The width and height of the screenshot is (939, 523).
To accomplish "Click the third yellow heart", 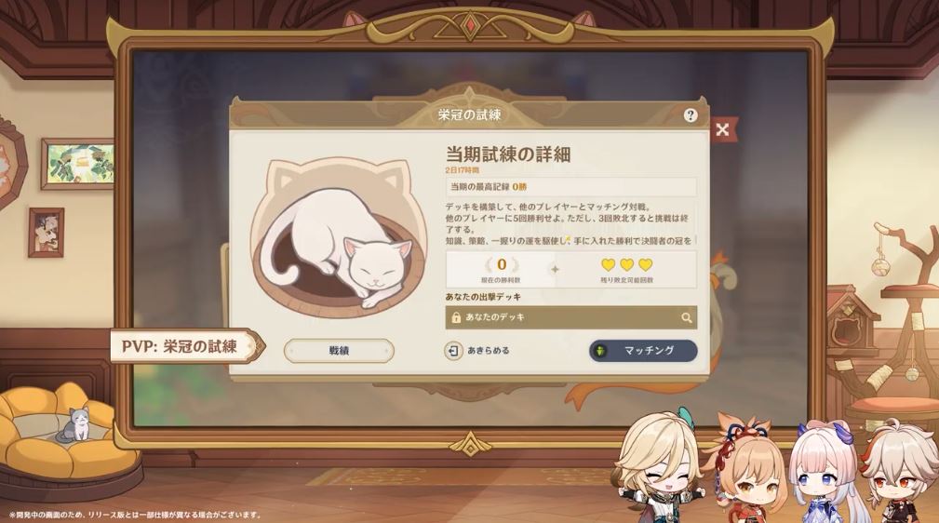I will click(645, 265).
